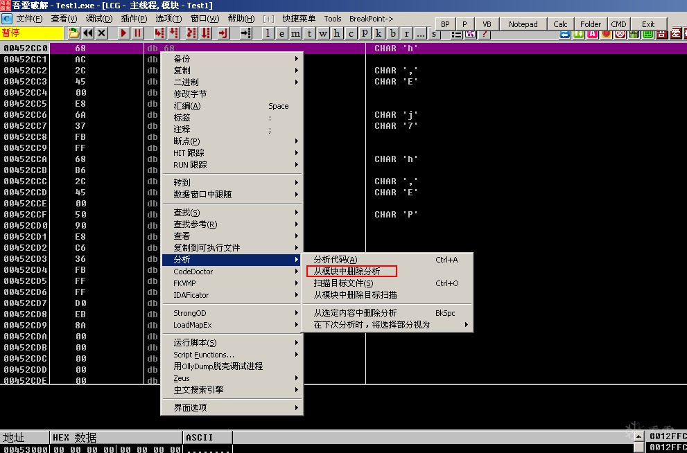Select address row 00452CD0
Screen dimensions: 687x453
coord(26,226)
